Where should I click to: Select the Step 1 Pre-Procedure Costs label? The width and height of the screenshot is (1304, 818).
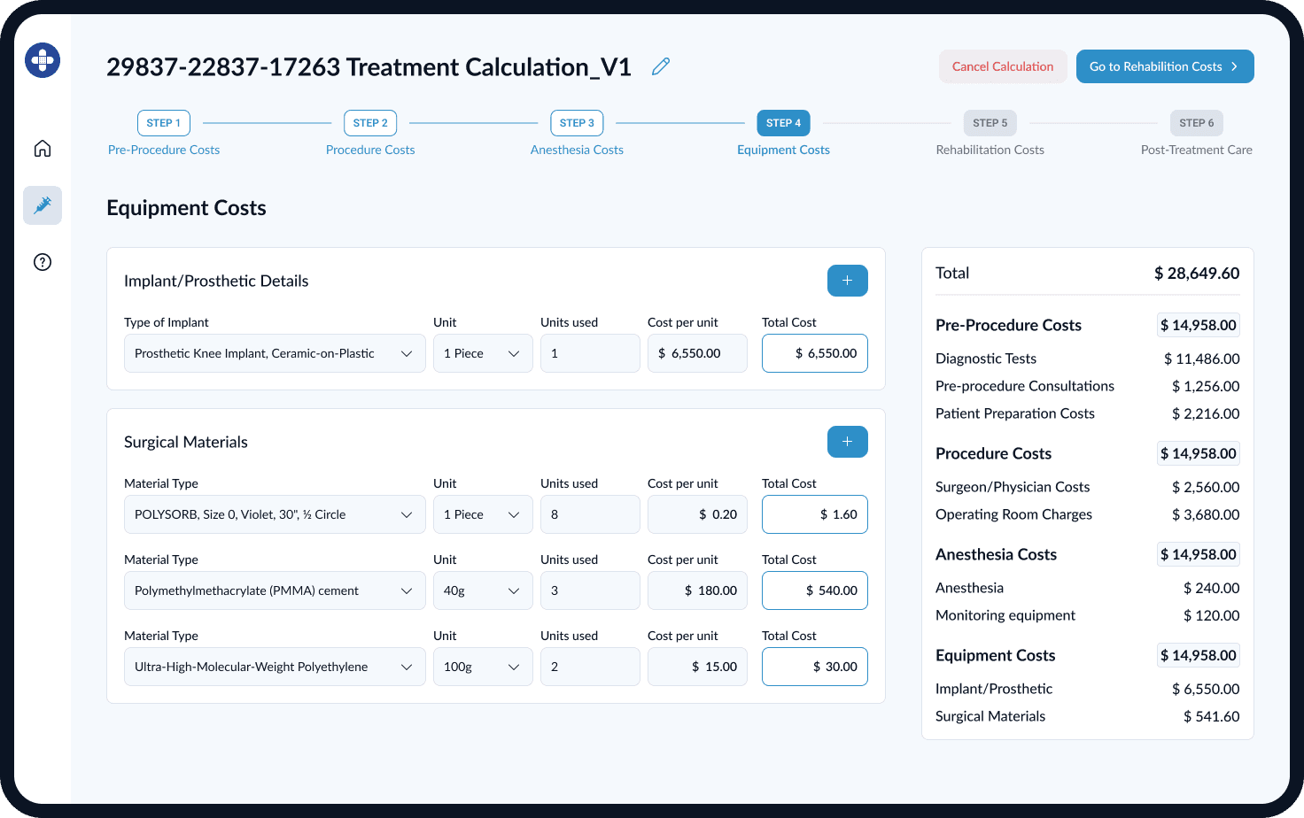point(163,150)
